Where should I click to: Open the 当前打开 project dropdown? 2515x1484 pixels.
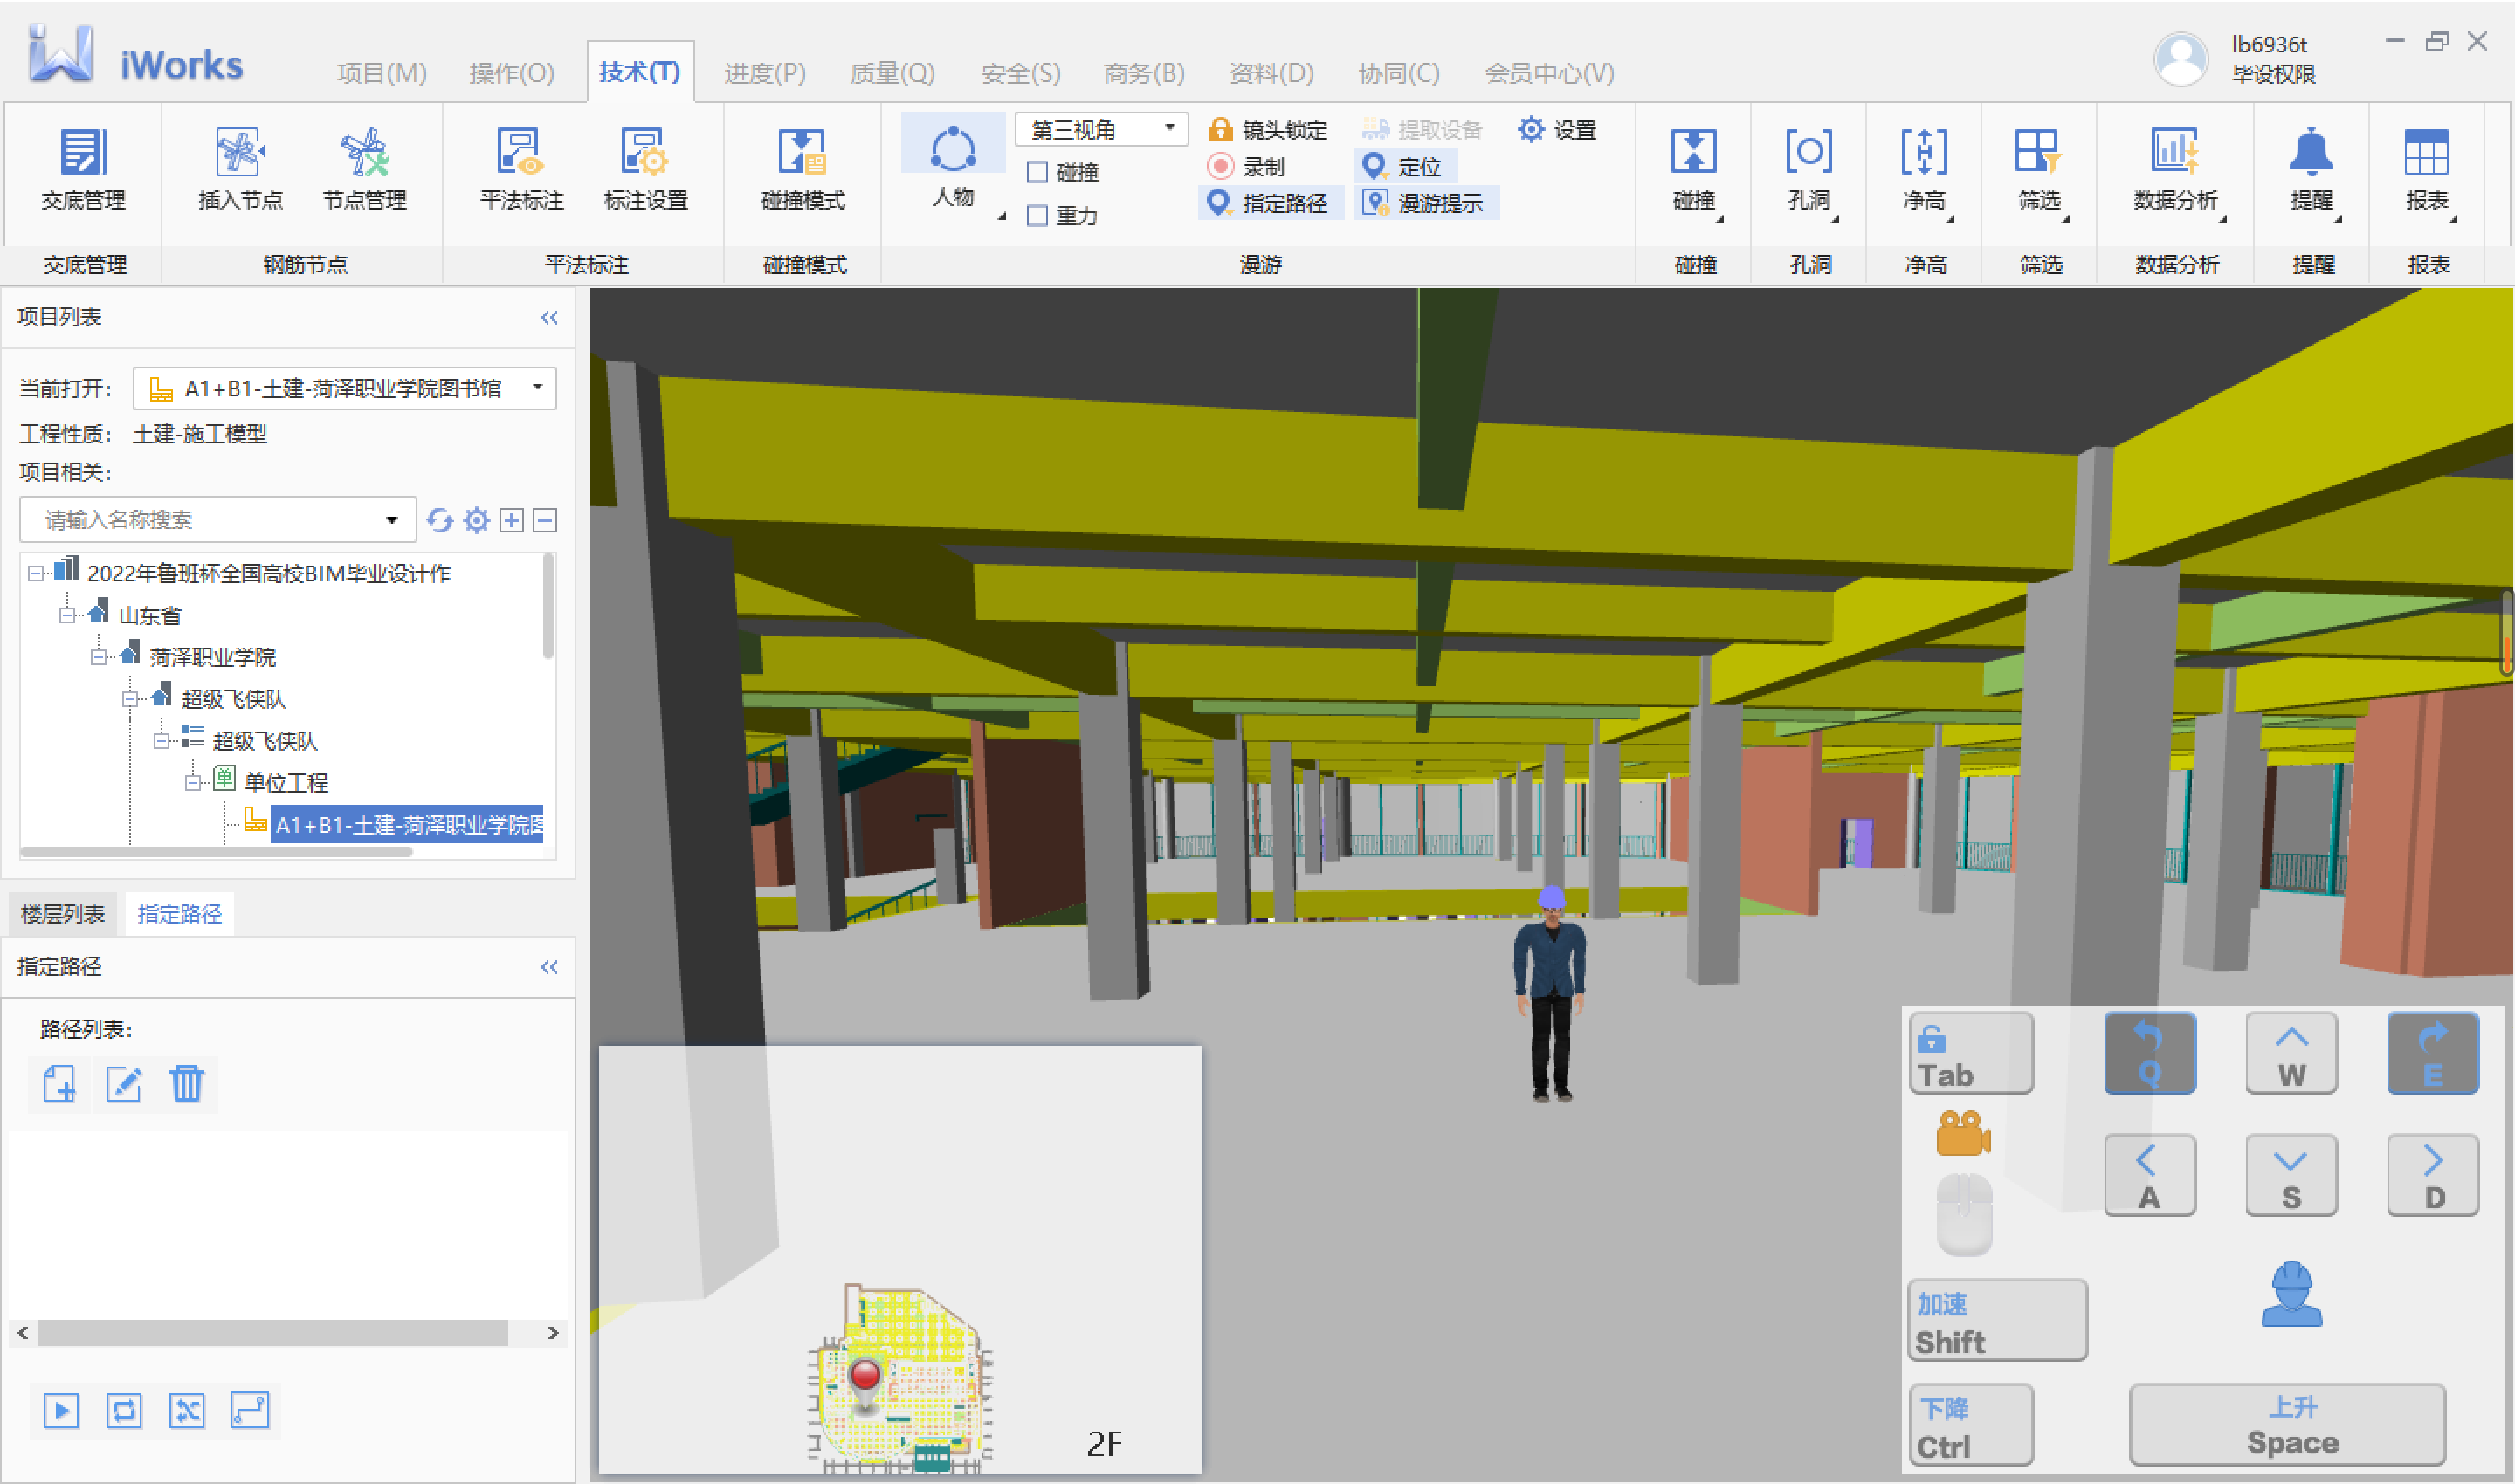coord(344,388)
